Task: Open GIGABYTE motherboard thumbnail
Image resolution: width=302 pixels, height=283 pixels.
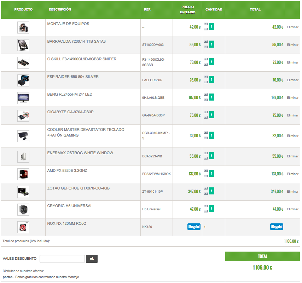Action: [x=23, y=116]
